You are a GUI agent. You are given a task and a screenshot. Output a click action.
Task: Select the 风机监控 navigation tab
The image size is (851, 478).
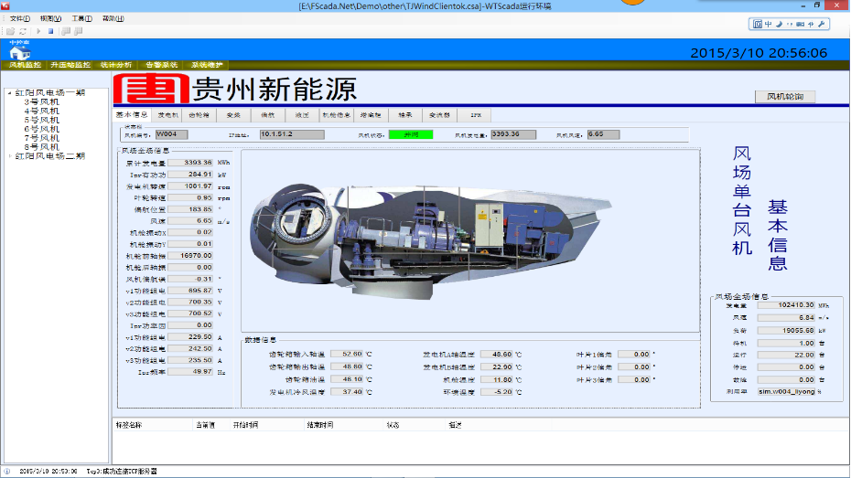(x=25, y=65)
